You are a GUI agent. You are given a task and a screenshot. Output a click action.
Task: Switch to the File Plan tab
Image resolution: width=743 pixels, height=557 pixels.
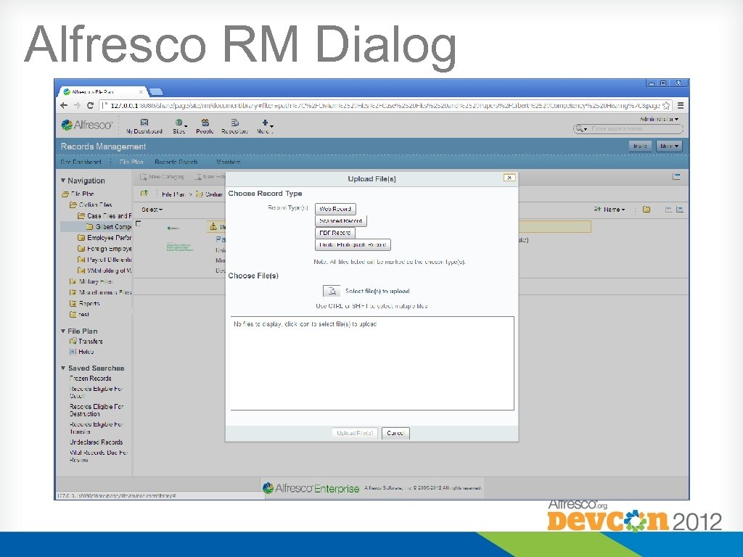(131, 162)
